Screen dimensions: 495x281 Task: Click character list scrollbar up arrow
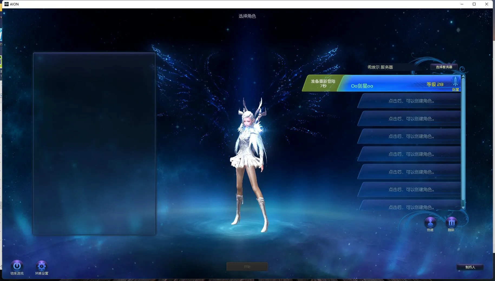[x=463, y=76]
